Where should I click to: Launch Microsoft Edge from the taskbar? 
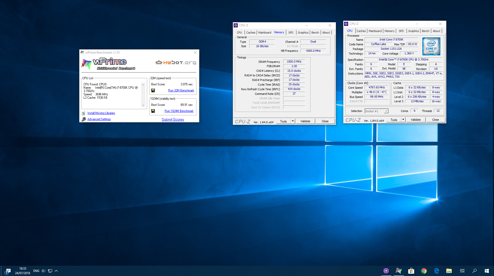click(436, 271)
